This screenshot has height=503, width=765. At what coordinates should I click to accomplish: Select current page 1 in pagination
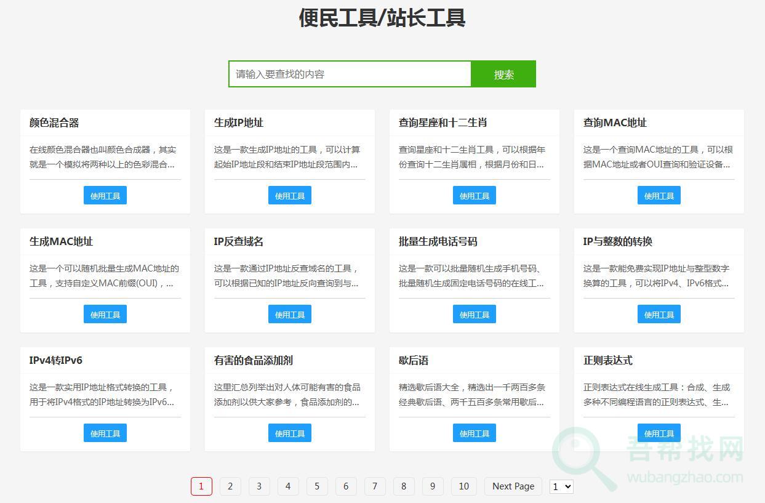[x=201, y=486]
